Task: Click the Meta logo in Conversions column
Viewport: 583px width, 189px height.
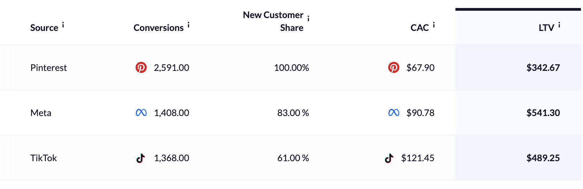Action: [141, 113]
